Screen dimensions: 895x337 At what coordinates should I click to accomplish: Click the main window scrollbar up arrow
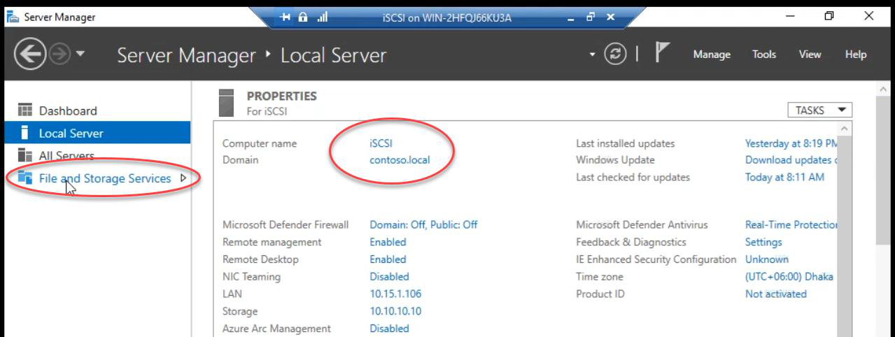click(885, 90)
